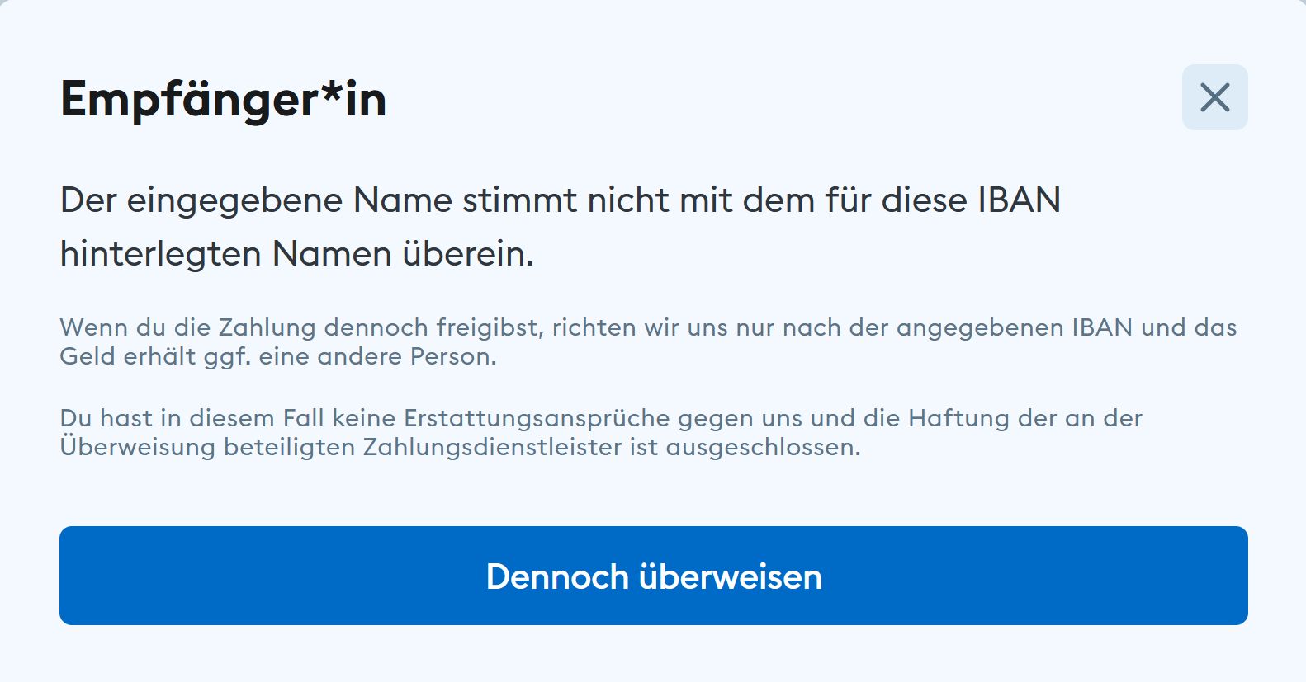Close the Empfänger*in dialog

[1214, 97]
